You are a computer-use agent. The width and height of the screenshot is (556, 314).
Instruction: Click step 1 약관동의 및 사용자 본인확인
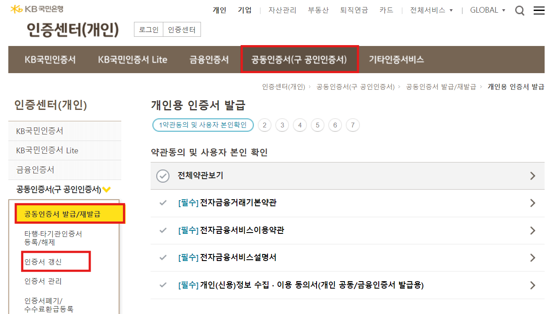tap(203, 125)
